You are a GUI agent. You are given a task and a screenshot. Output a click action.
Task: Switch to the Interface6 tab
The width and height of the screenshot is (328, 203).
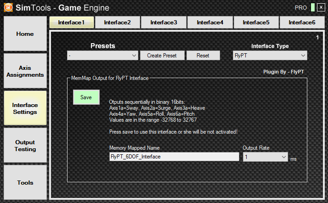302,22
